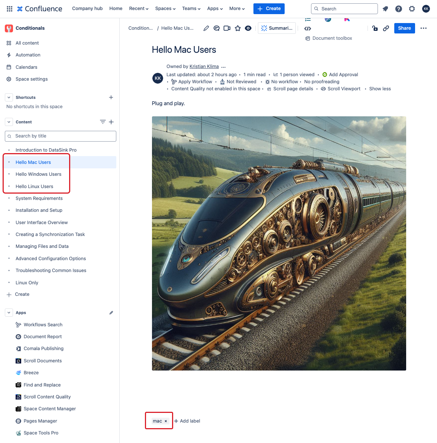Viewport: 437px width, 443px height.
Task: Star this page with the star icon
Action: coord(237,28)
